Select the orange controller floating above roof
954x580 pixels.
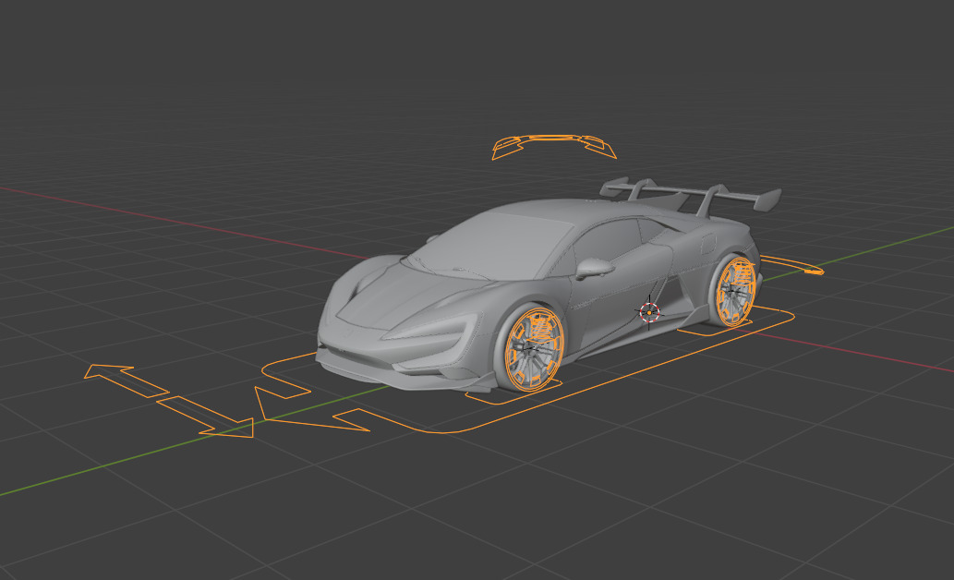tap(554, 147)
